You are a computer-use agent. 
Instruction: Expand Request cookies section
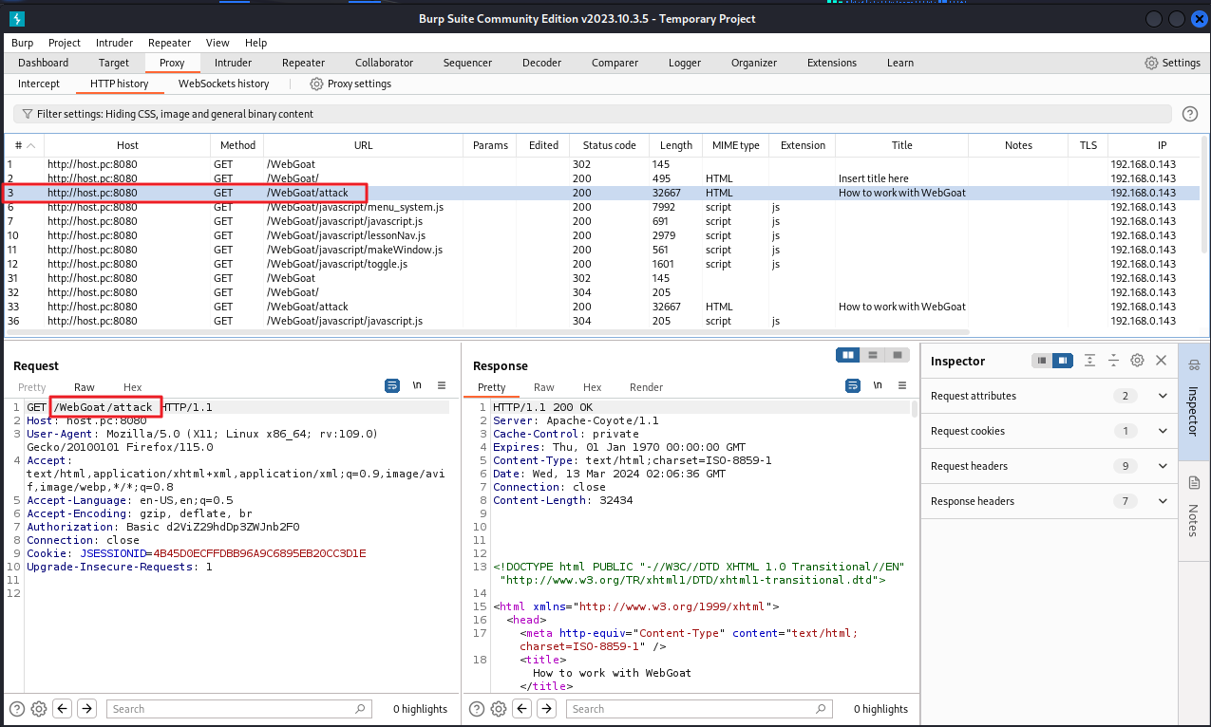point(1163,431)
